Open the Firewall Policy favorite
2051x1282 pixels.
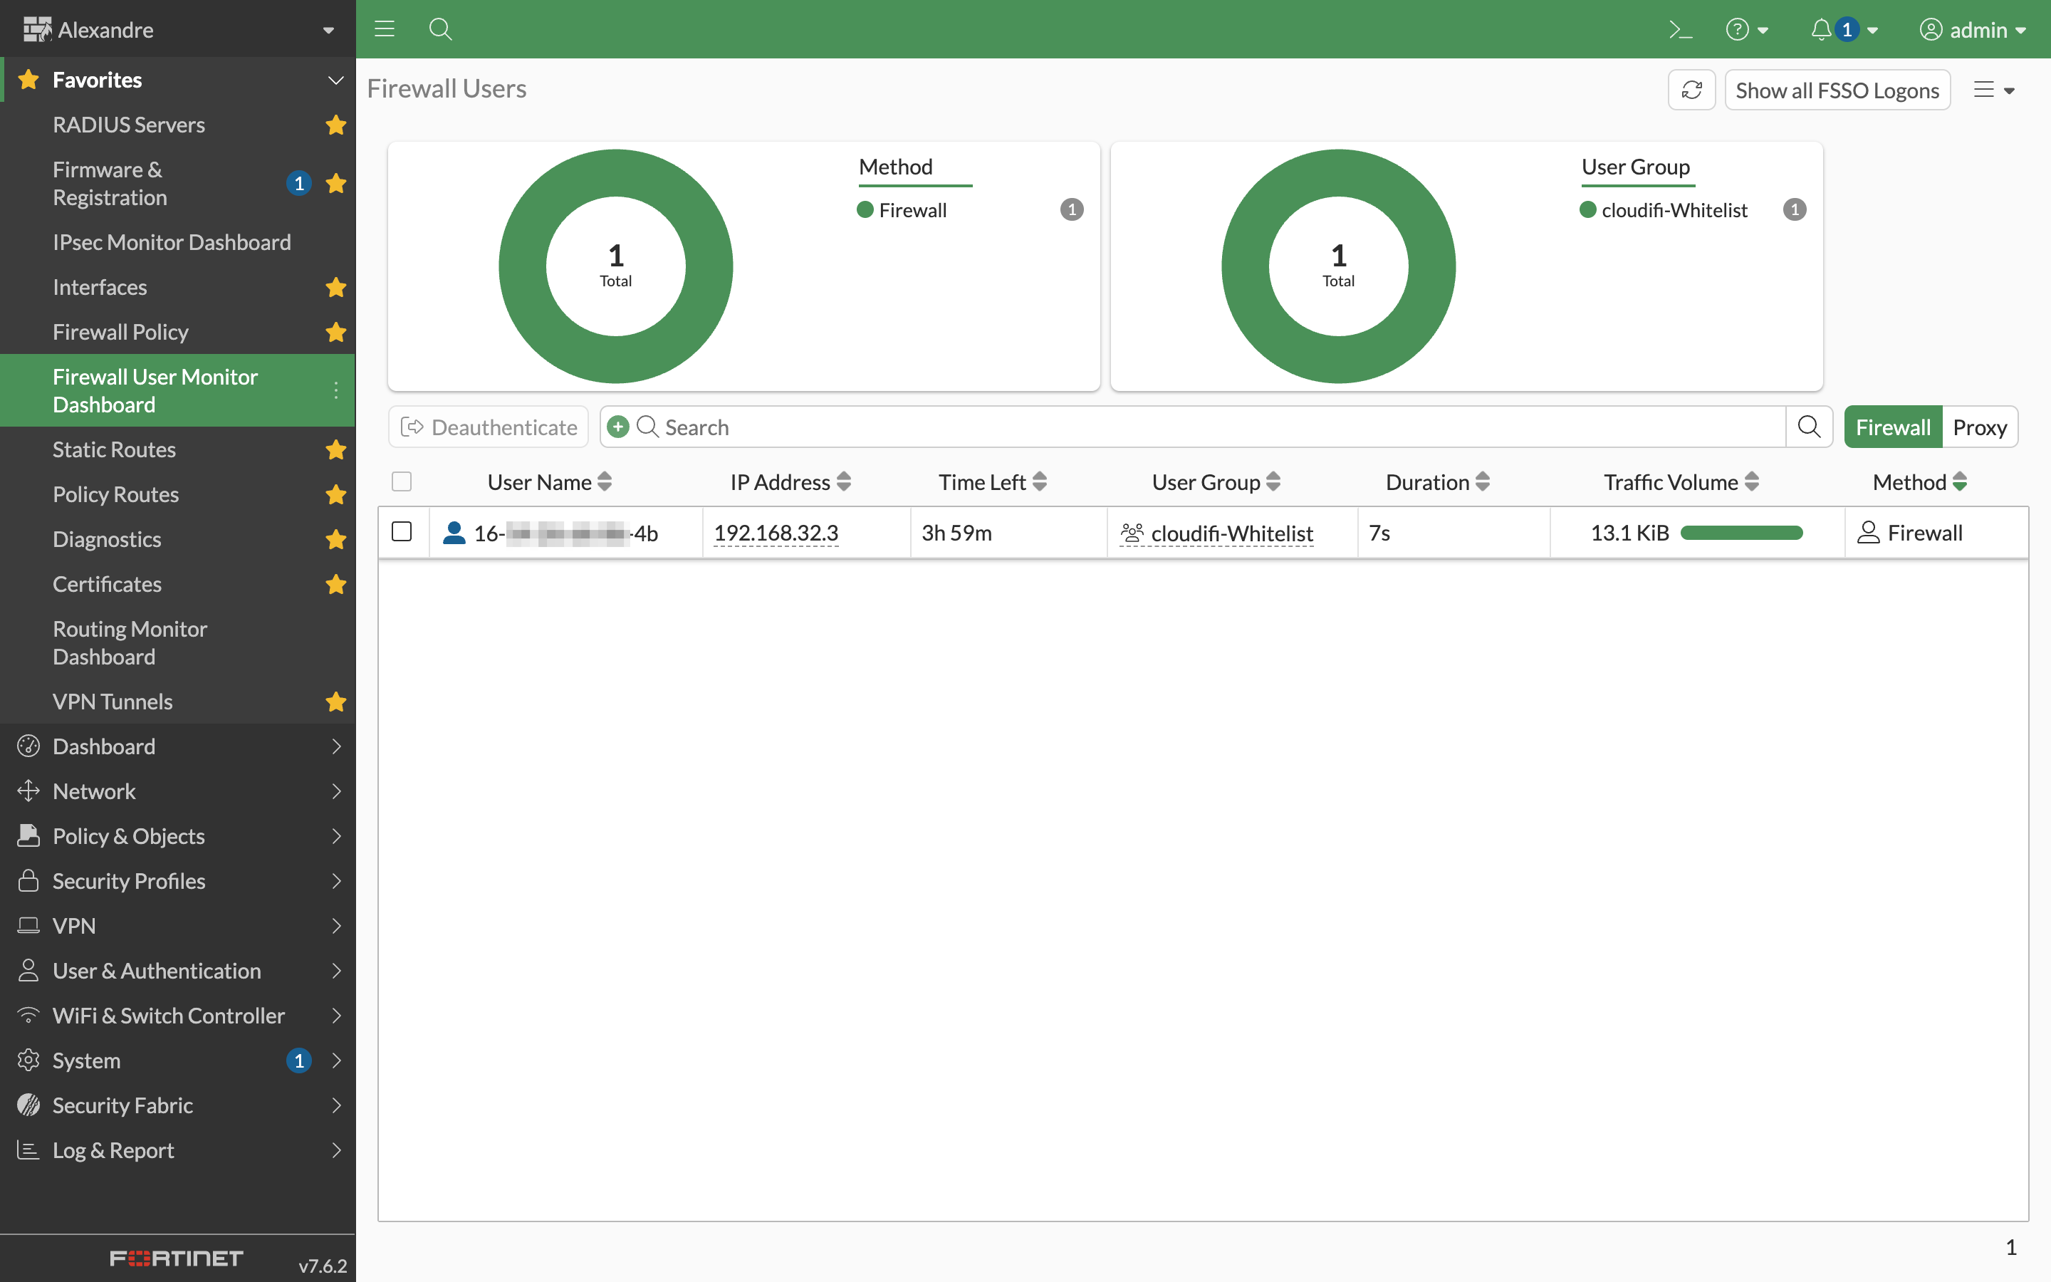click(x=120, y=331)
